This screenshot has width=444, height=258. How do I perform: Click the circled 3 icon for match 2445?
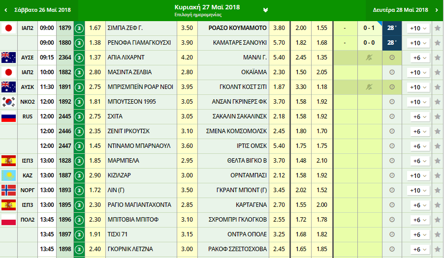click(x=79, y=117)
